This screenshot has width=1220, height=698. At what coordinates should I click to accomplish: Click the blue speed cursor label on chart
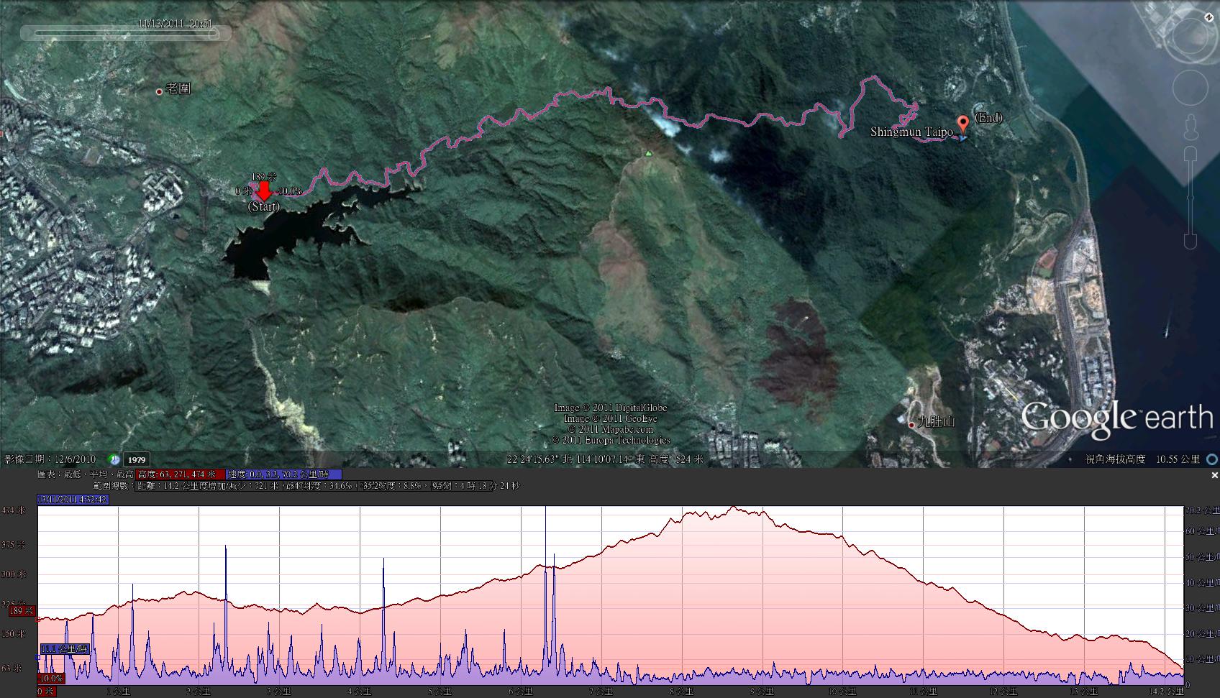pos(64,649)
